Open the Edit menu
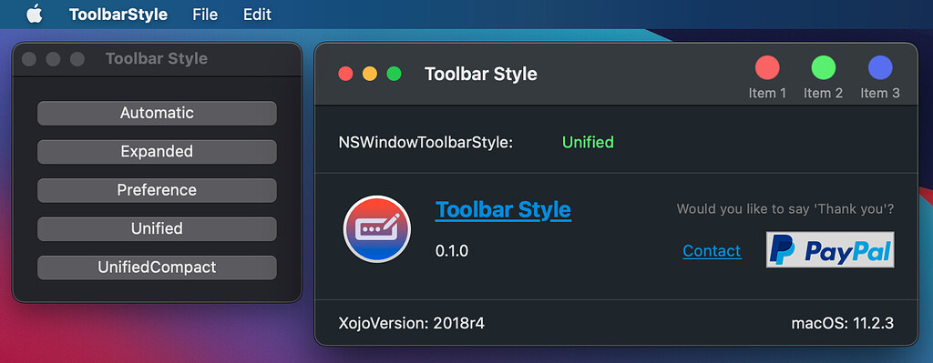 click(x=257, y=15)
